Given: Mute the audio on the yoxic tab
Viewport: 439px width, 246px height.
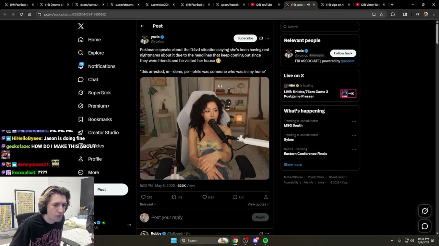Looking at the screenshot, I should (308, 5).
